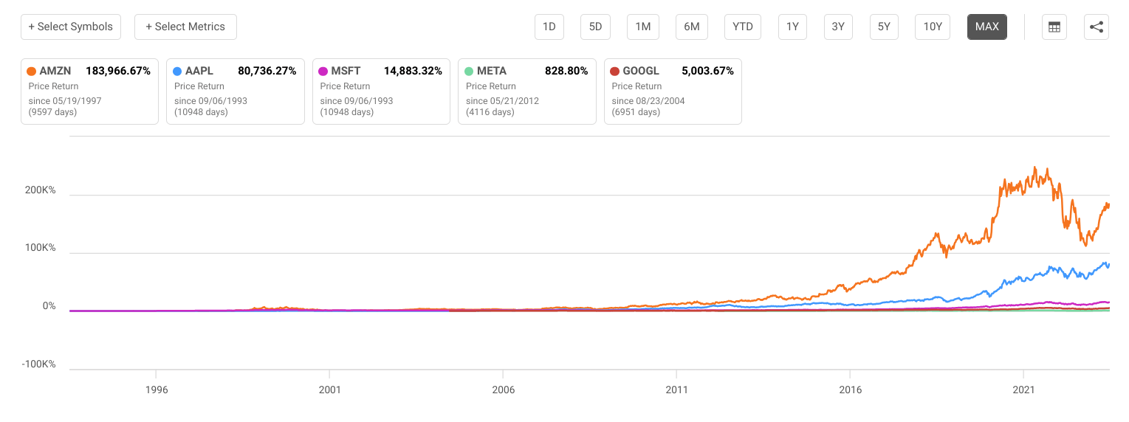Select the AMZN symbol label
The height and width of the screenshot is (422, 1129).
(x=55, y=72)
